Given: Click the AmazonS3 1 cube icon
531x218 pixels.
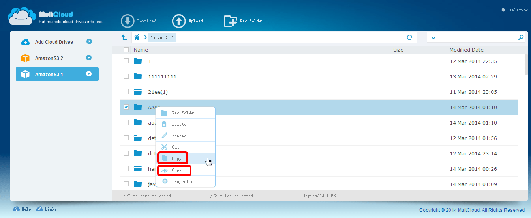Looking at the screenshot, I should click(25, 74).
